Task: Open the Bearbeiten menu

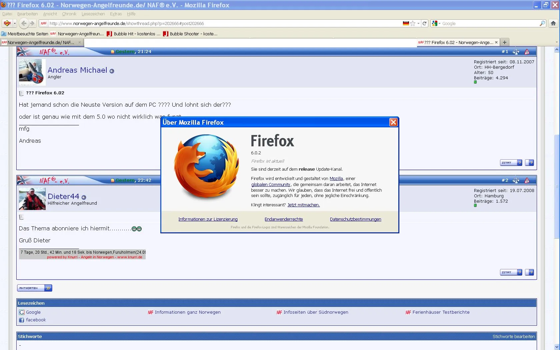Action: pyautogui.click(x=27, y=14)
